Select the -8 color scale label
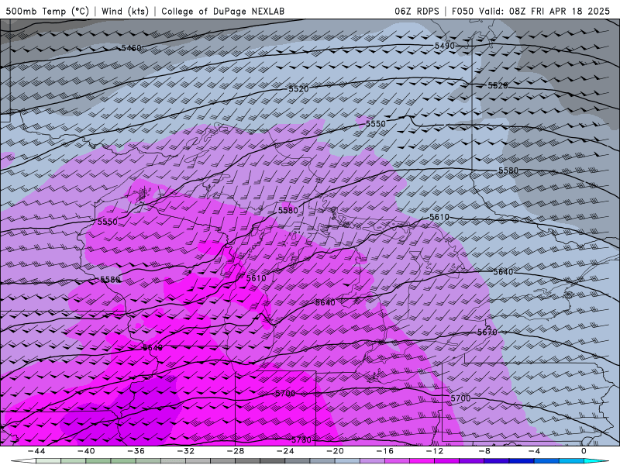The image size is (620, 465). [x=484, y=451]
